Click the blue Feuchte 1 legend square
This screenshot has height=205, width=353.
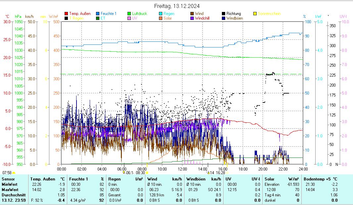[98, 14]
